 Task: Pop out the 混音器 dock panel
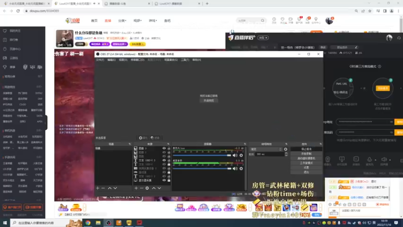click(x=245, y=144)
